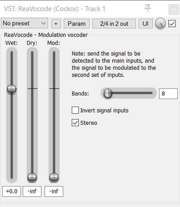Uncheck the Stereo option
This screenshot has width=180, height=207.
pyautogui.click(x=75, y=123)
